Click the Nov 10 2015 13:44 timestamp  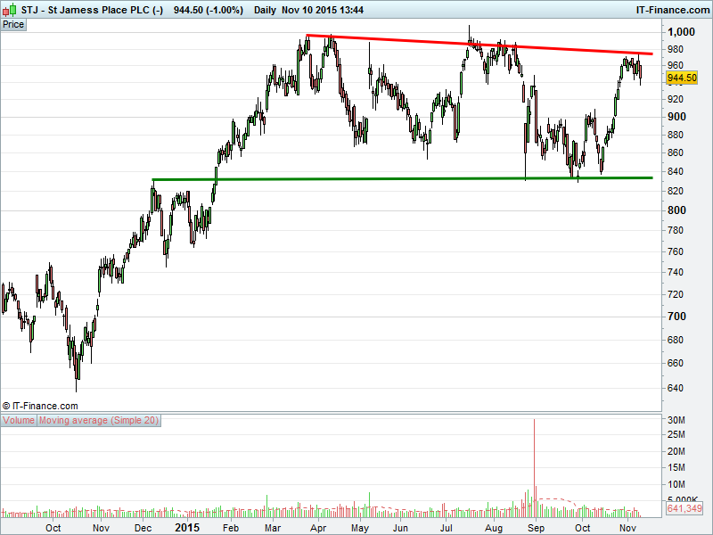click(327, 9)
